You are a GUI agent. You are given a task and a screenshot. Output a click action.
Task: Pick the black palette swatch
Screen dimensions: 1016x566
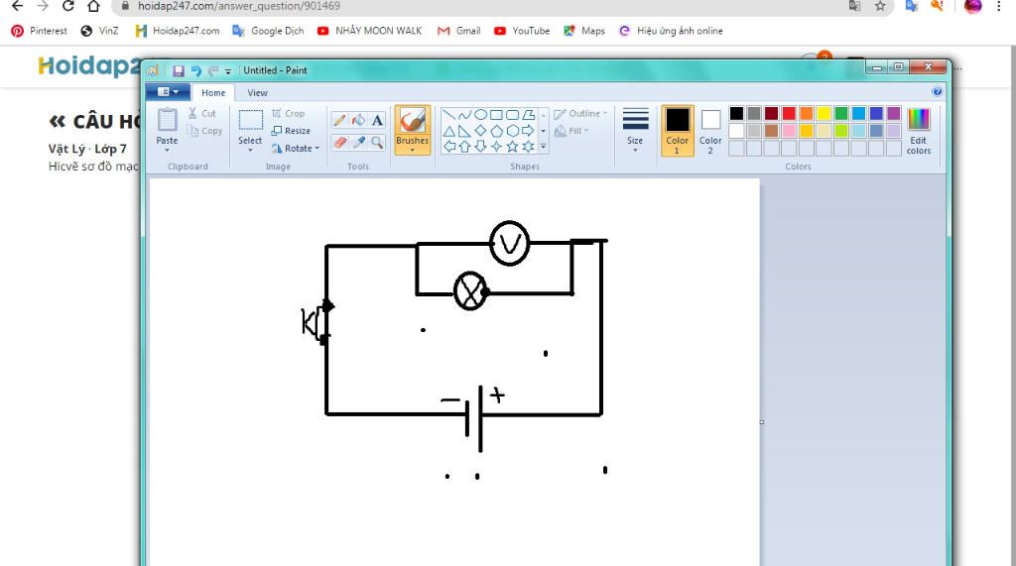point(737,114)
